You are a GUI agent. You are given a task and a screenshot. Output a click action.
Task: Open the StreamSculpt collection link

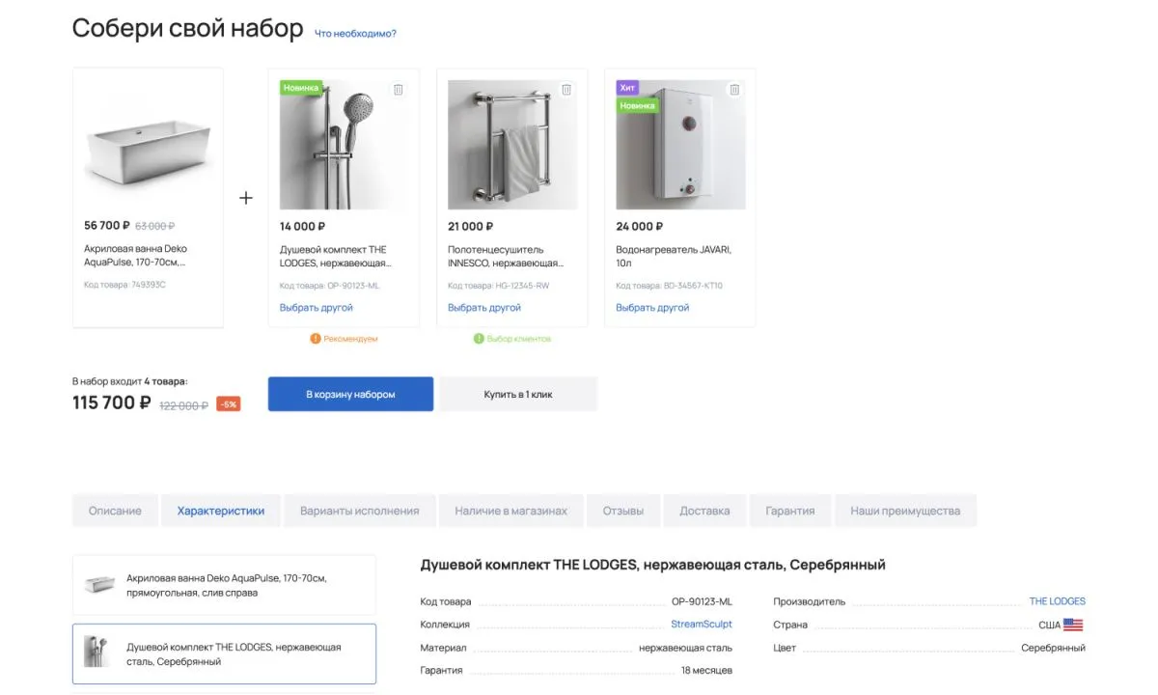tap(702, 625)
